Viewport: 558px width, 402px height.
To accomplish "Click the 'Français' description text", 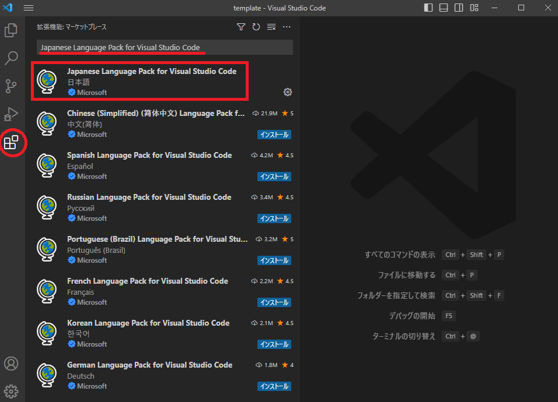I will click(81, 292).
